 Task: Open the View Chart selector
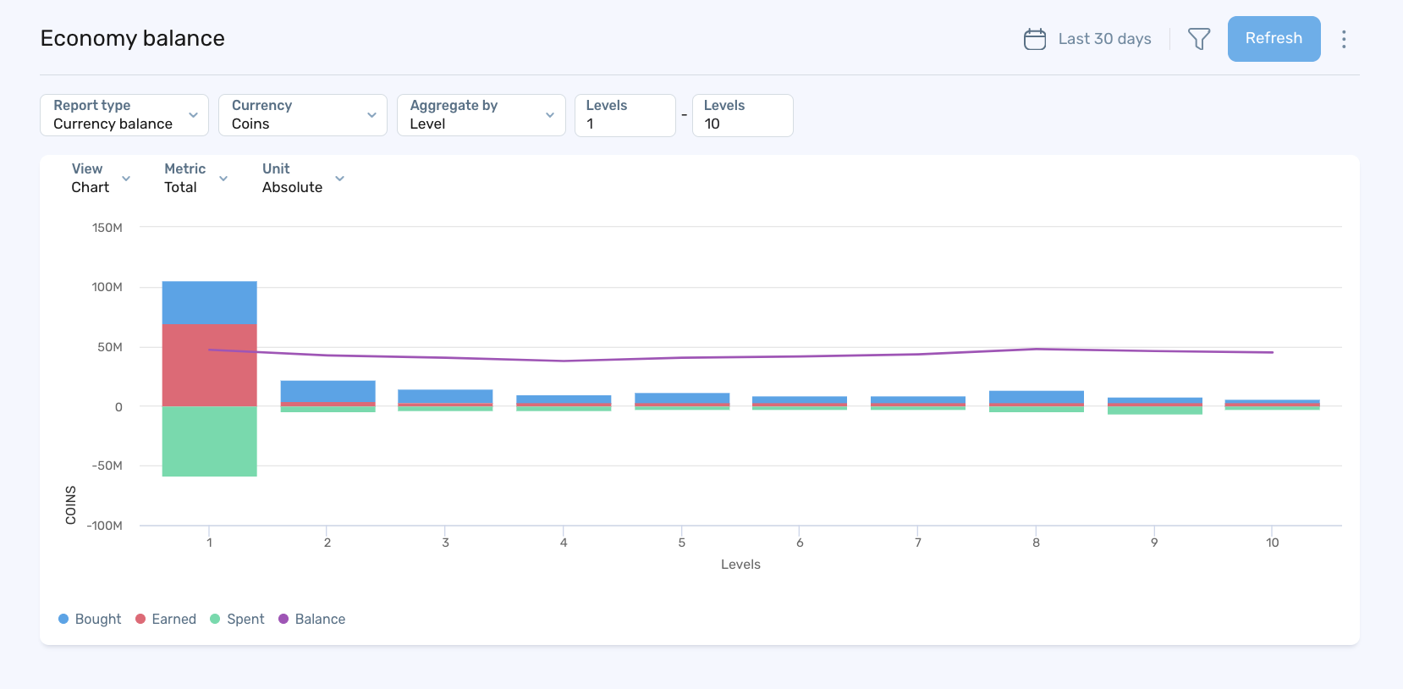[100, 179]
